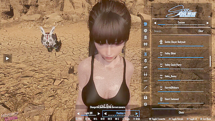Select the helmet head category icon
Viewport: 215px width, 121px height.
click(x=145, y=37)
